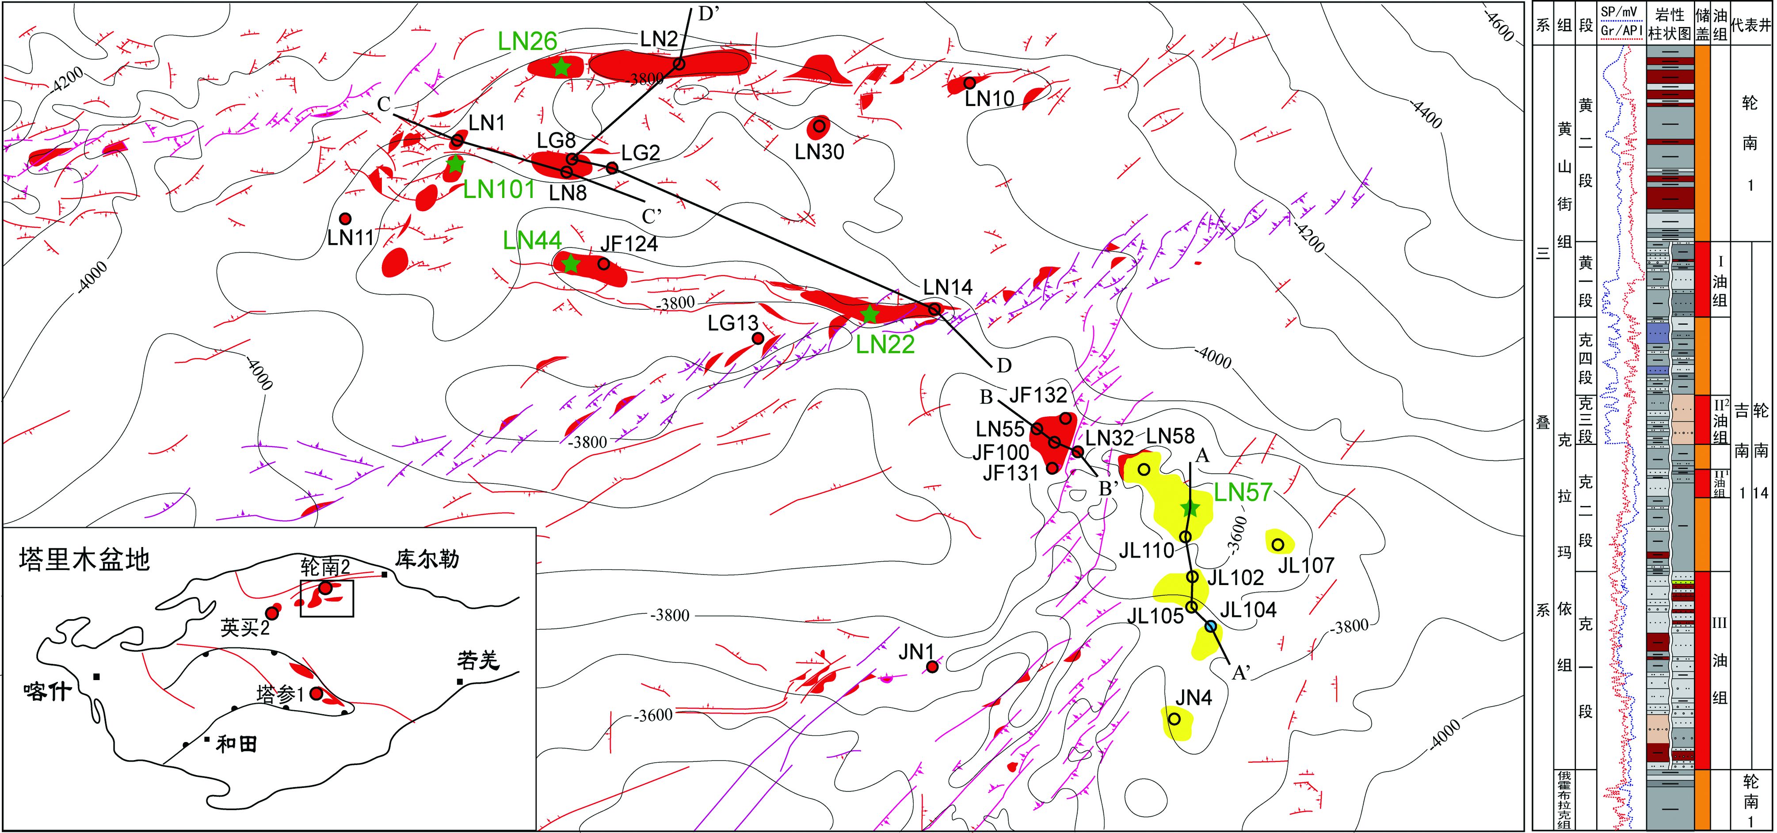Click the green star marking LN101
This screenshot has width=1777, height=833.
(455, 164)
